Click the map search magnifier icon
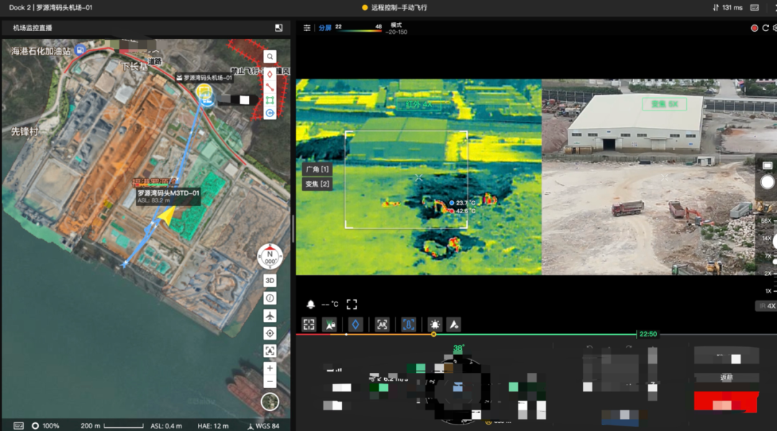Image resolution: width=777 pixels, height=431 pixels. click(x=270, y=57)
